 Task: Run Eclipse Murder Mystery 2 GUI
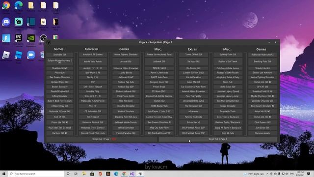click(60, 61)
